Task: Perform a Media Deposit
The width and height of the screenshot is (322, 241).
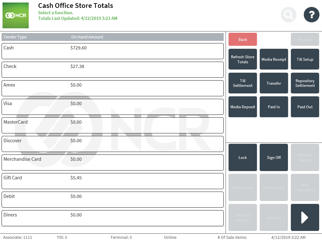Action: click(x=243, y=107)
